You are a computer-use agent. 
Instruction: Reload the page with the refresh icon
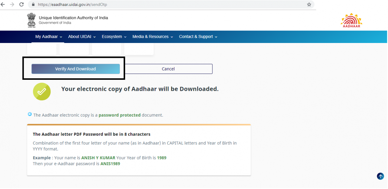22,5
